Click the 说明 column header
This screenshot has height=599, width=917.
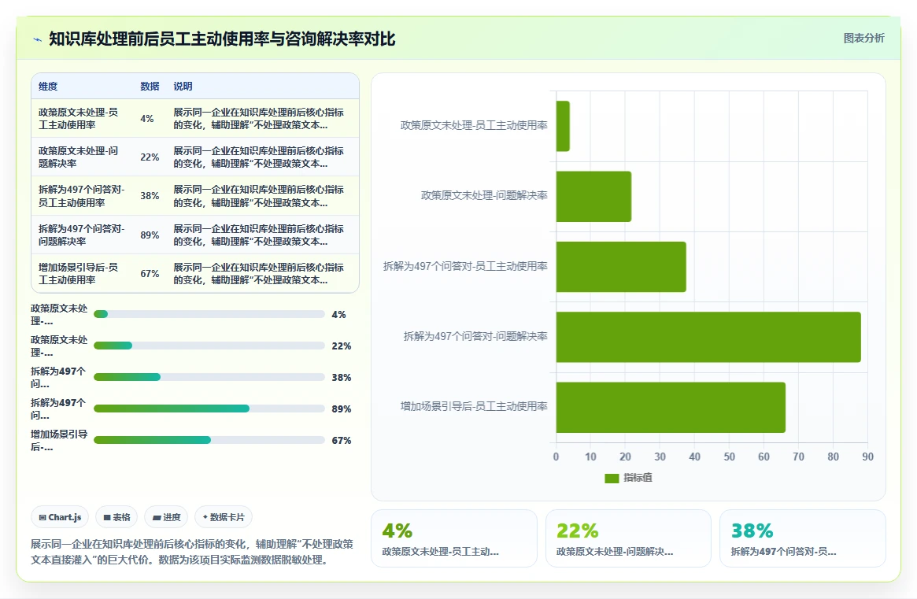tap(183, 87)
